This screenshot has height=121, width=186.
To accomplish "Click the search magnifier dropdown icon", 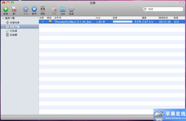I will point(146,9).
